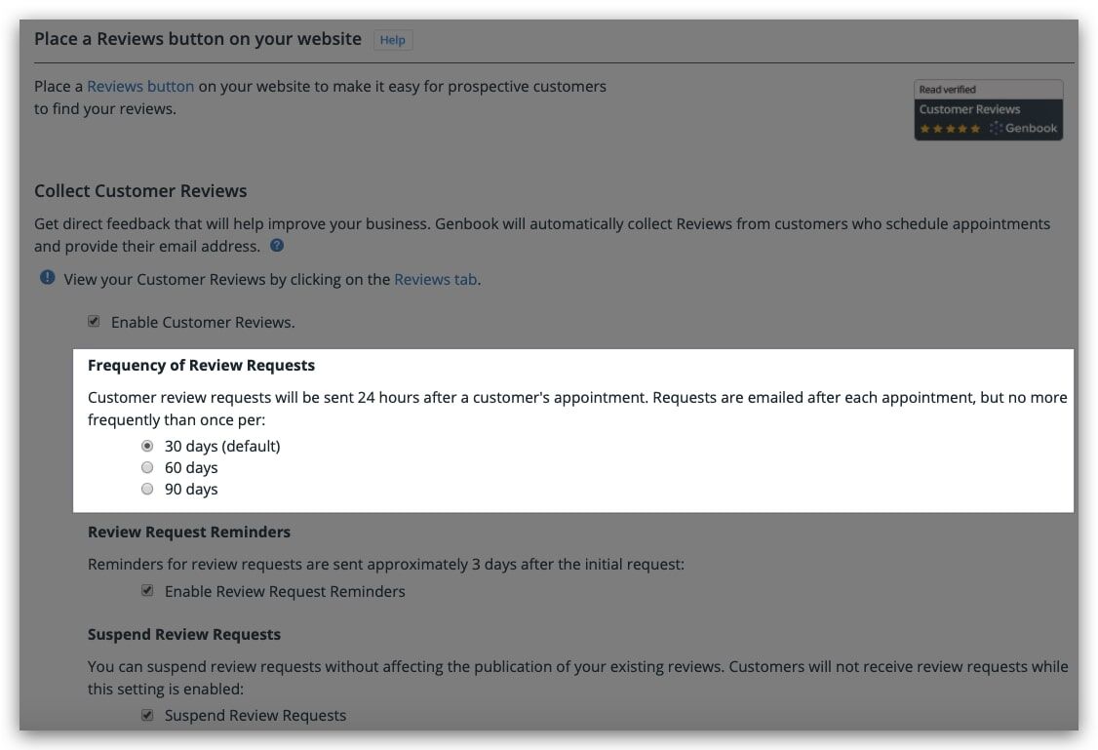Click the 'Suspend Review Requests' checkbox label
The height and width of the screenshot is (750, 1098).
[x=255, y=716]
